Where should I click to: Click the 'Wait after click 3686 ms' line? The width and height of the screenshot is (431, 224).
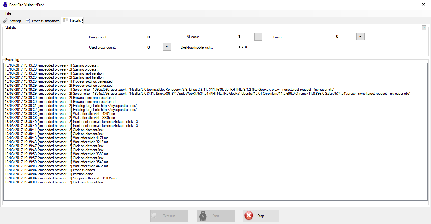(x=57, y=154)
